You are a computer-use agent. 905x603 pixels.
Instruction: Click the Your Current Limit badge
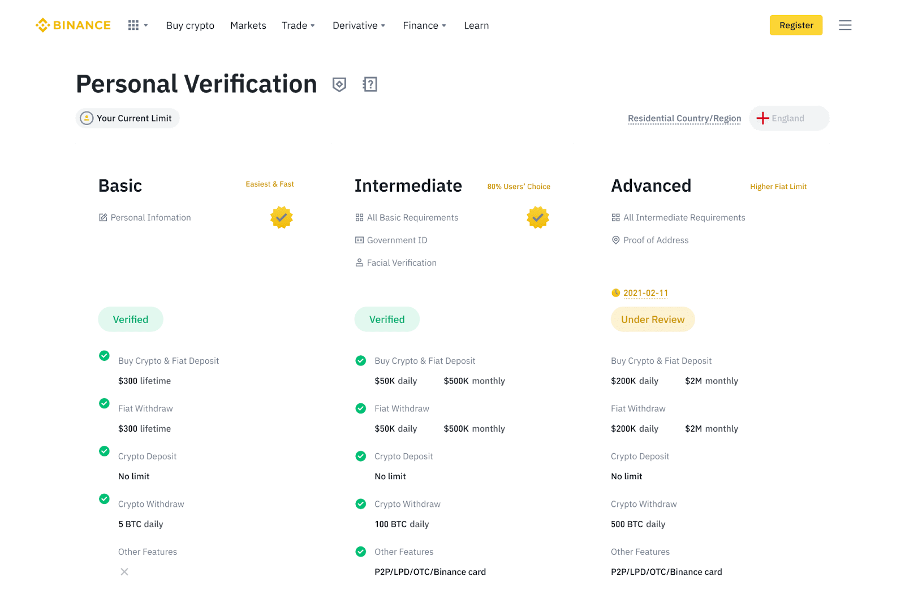pos(128,118)
